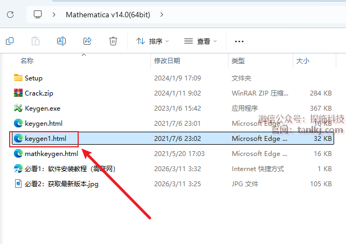Viewport: 346px width, 244px height.
Task: Open the 排序 sort dropdown
Action: click(153, 42)
